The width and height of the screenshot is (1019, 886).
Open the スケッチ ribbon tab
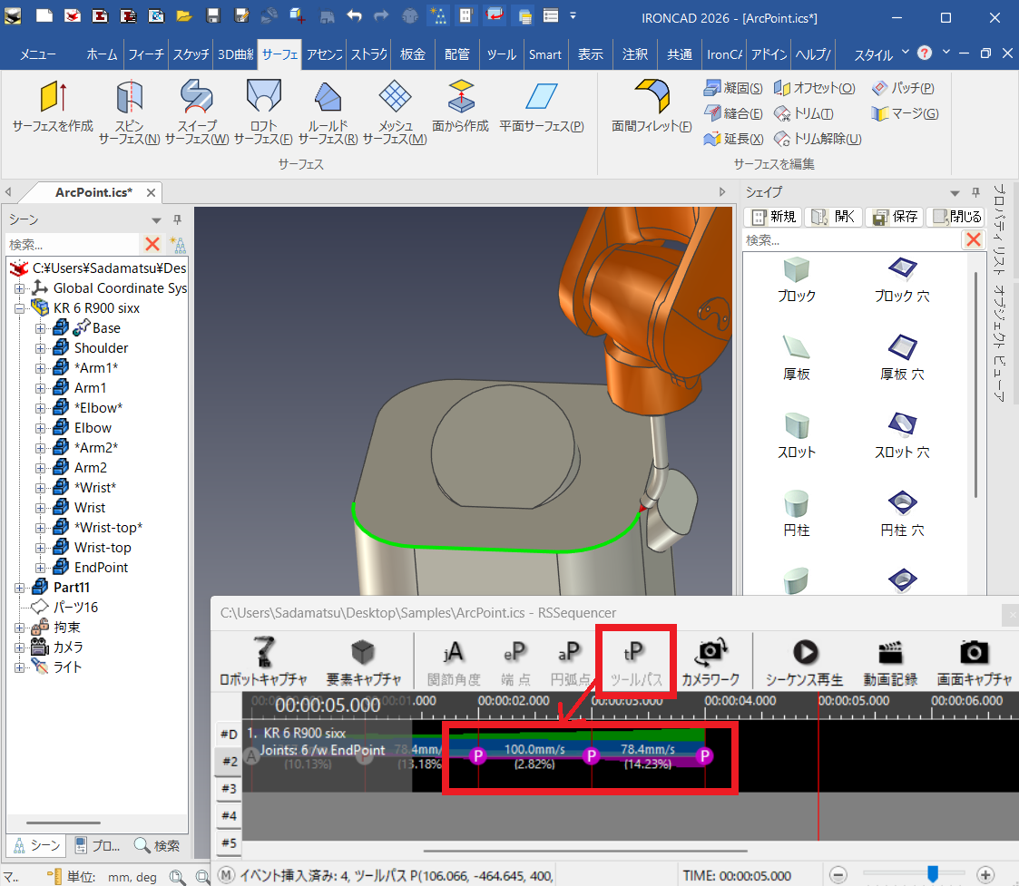pos(191,54)
